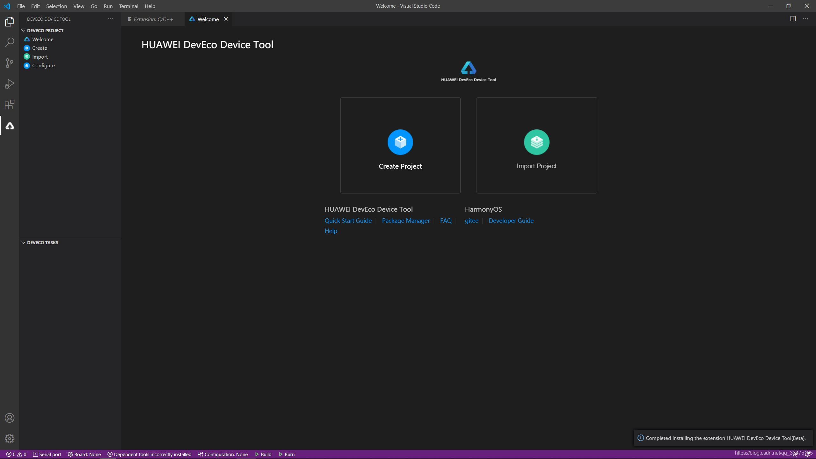The image size is (816, 459).
Task: Open editor More Actions ellipsis
Action: click(x=805, y=19)
